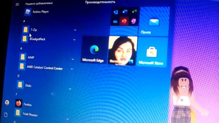Select the AMD Catalyst Control Center label
Image resolution: width=219 pixels, height=123 pixels.
coord(45,68)
